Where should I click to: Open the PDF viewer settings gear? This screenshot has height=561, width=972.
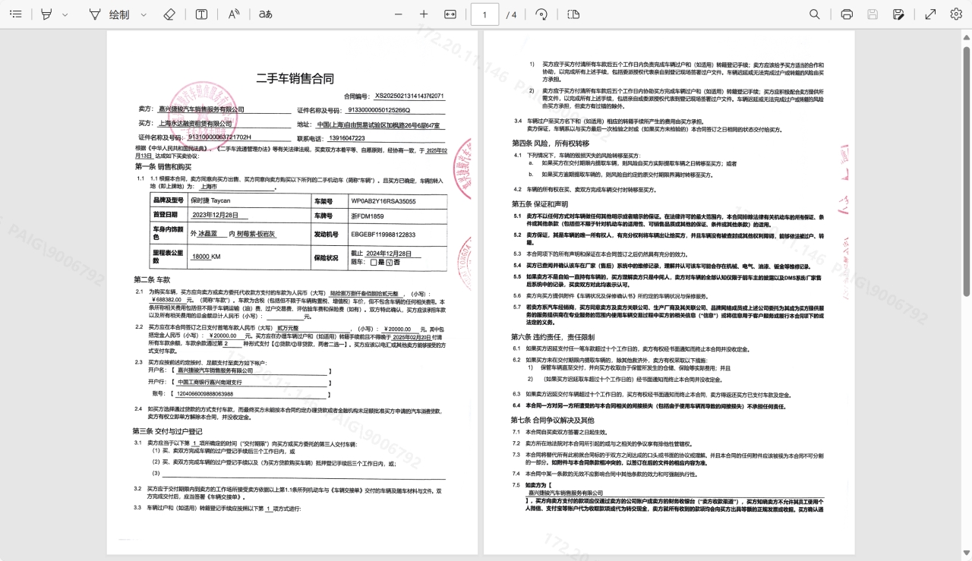(x=956, y=14)
